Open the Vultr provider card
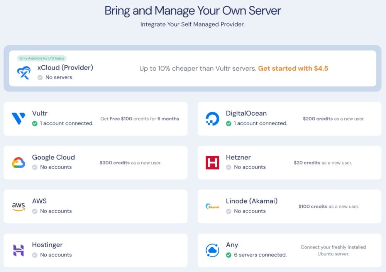 pos(95,118)
